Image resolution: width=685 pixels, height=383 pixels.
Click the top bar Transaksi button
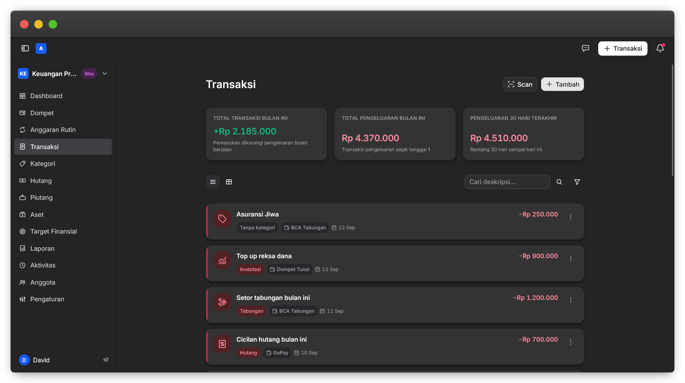coord(622,48)
